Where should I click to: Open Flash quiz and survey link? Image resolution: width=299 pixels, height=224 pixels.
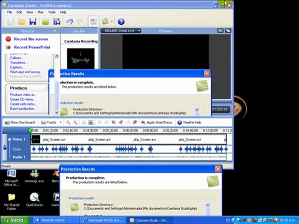pyautogui.click(x=26, y=72)
